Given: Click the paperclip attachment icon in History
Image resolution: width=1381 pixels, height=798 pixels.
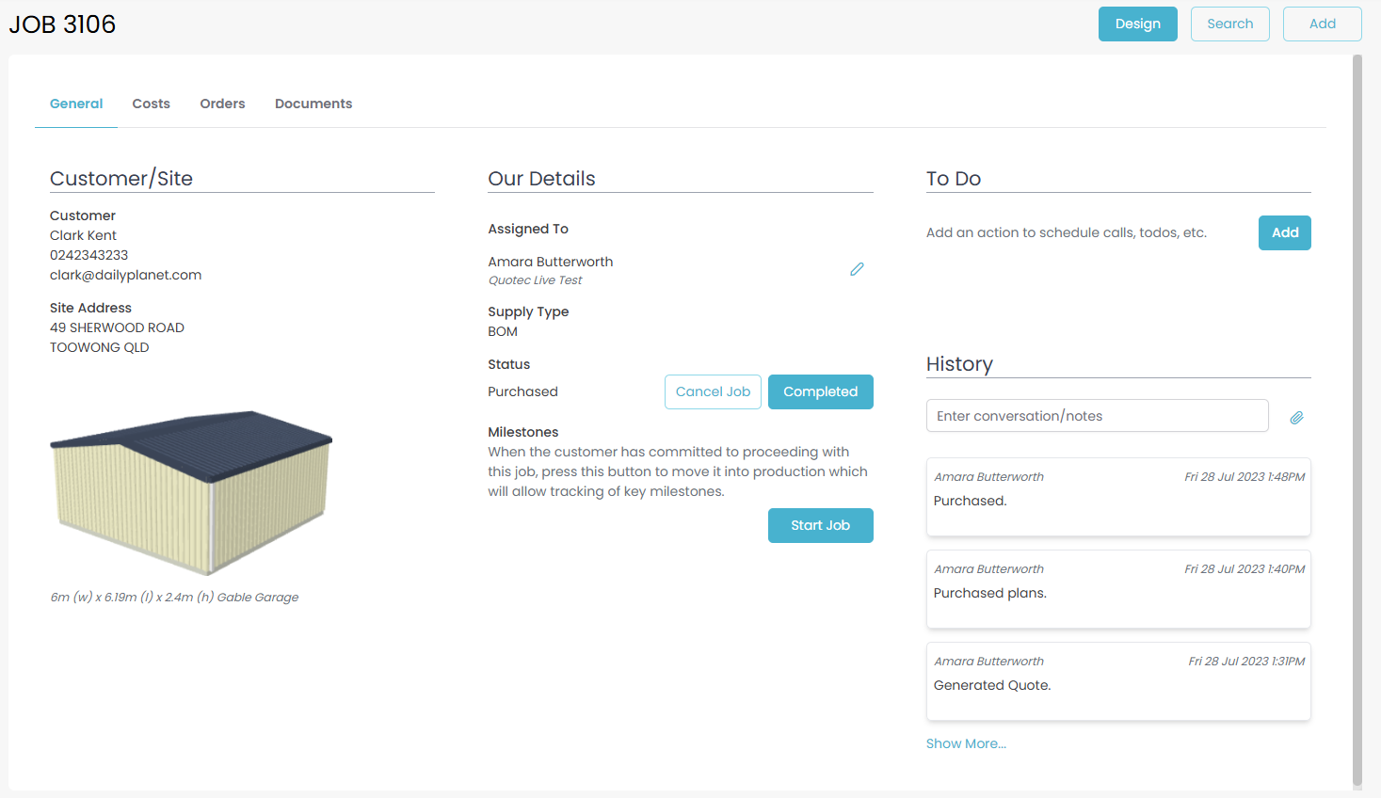Looking at the screenshot, I should (x=1296, y=417).
